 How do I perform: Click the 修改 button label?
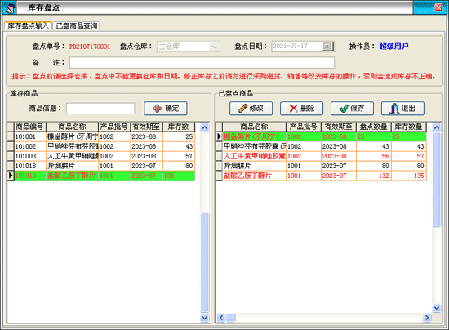coord(256,109)
